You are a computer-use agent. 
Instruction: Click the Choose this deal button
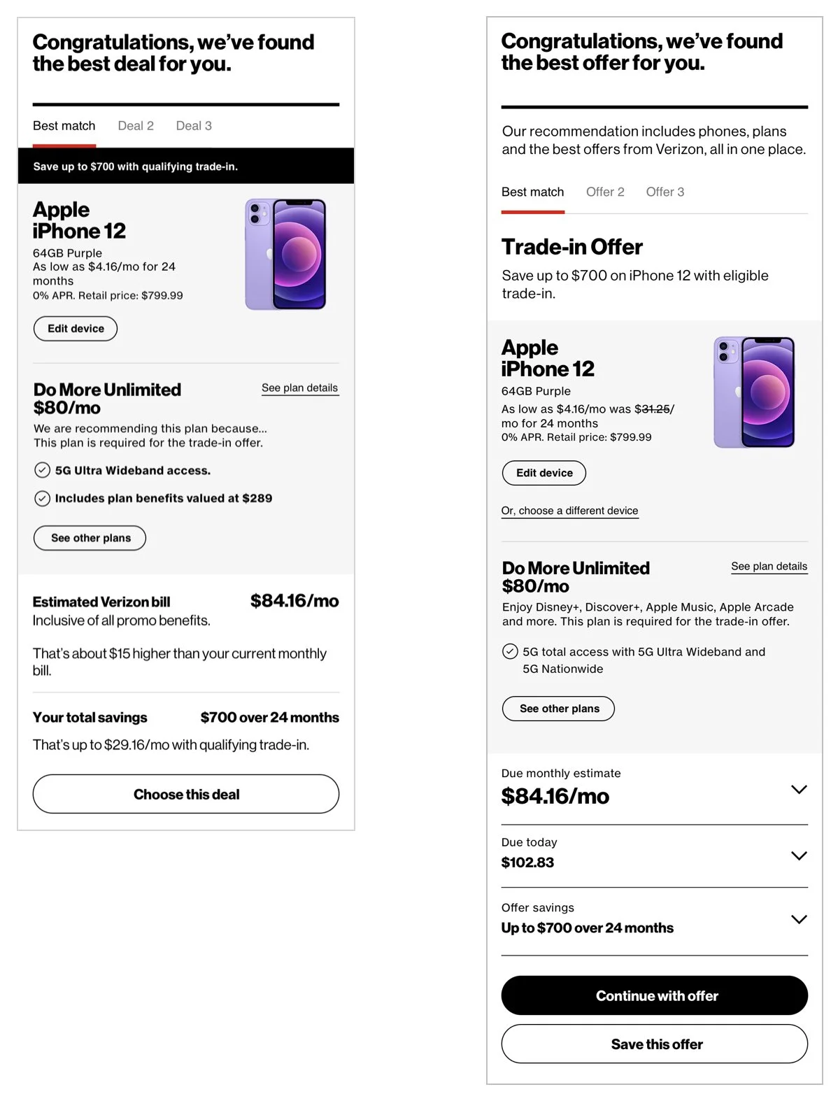point(186,794)
